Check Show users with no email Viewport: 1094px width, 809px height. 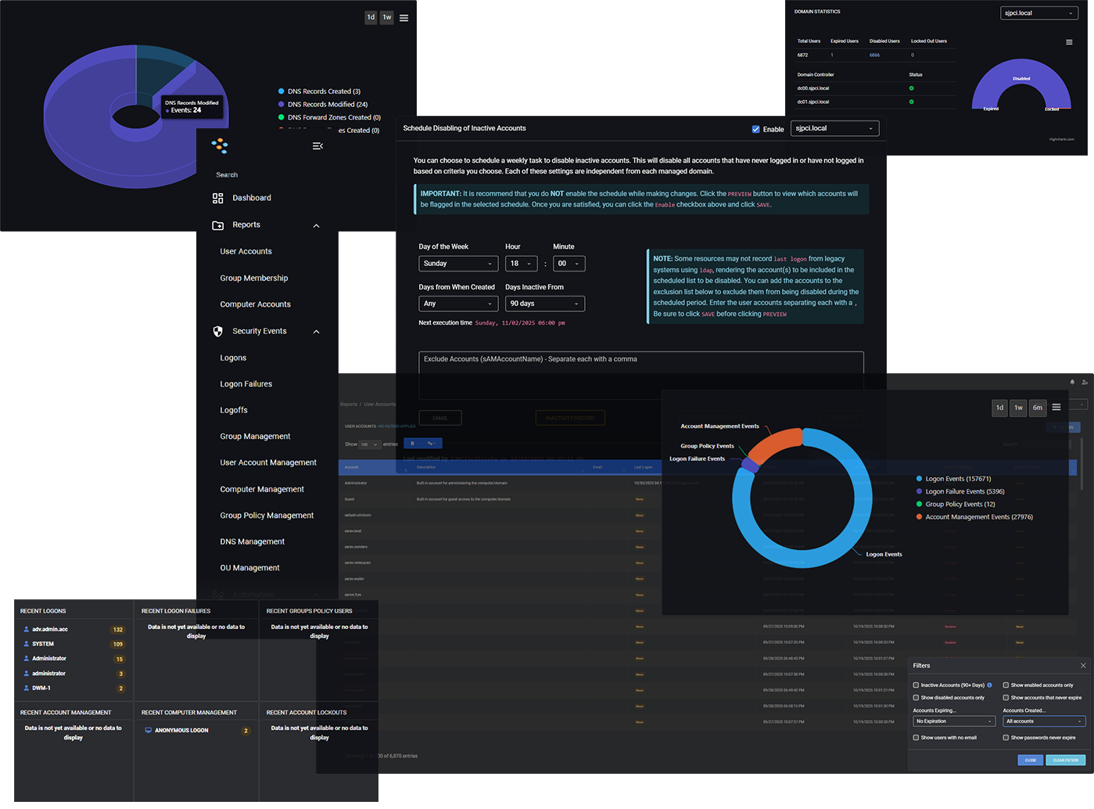(x=916, y=738)
